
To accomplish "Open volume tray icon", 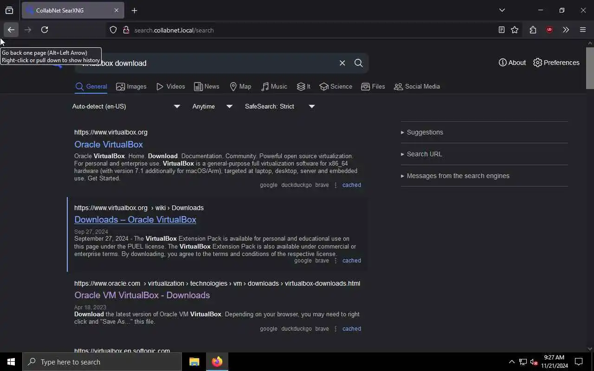I will coord(534,362).
